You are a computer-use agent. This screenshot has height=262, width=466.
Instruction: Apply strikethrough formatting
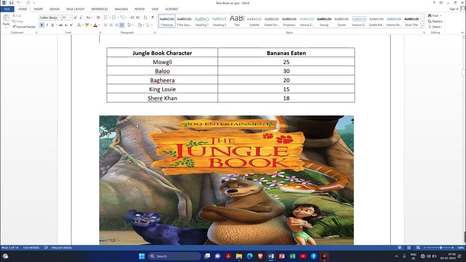click(61, 25)
